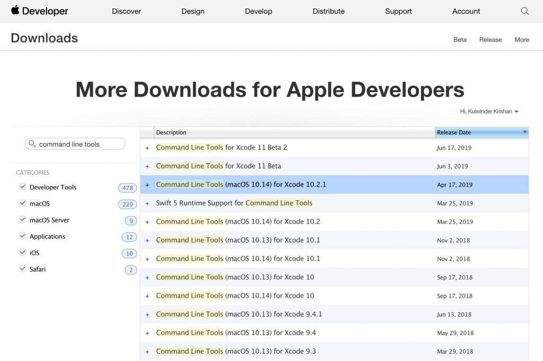Open the Account page
This screenshot has height=361, width=543.
466,11
